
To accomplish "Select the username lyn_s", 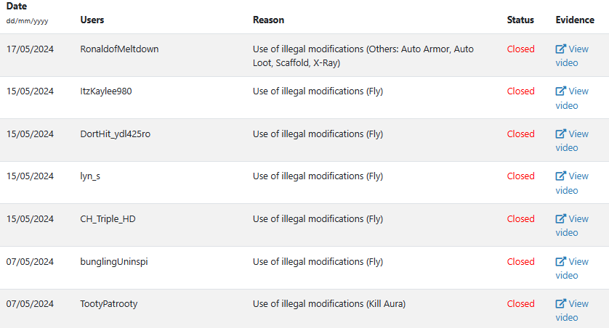I will [90, 176].
